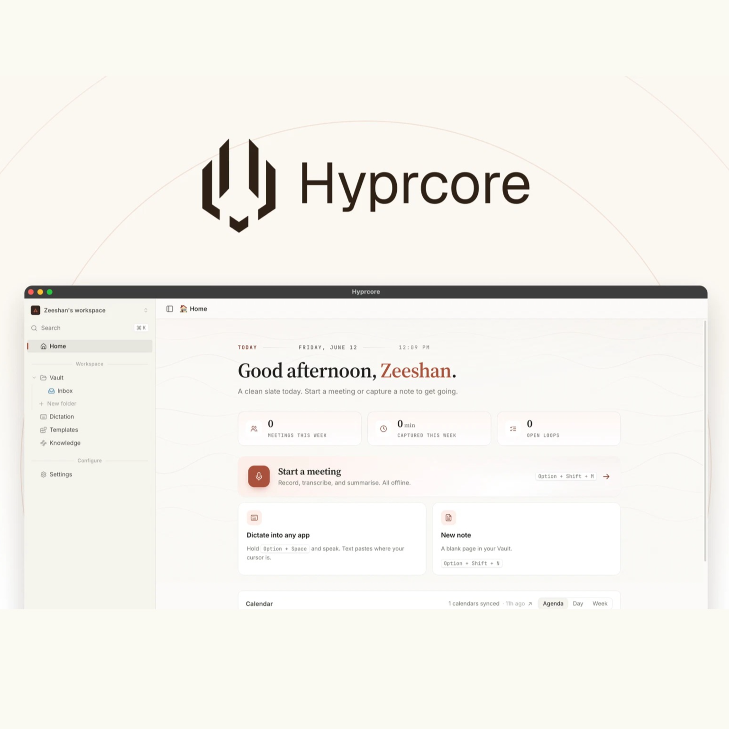729x729 pixels.
Task: Click the red close window button
Action: 31,292
